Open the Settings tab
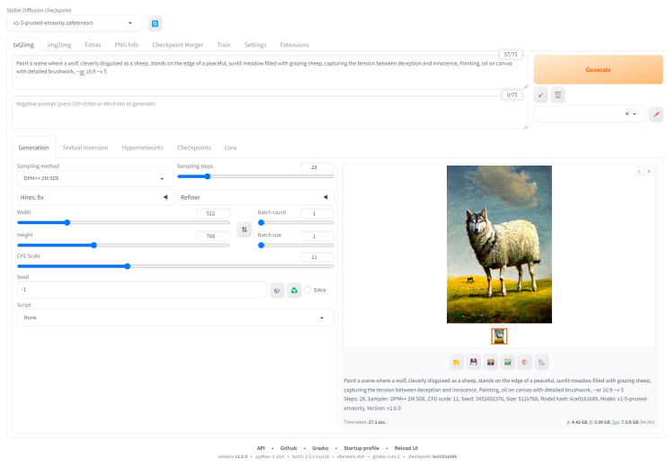The height and width of the screenshot is (467, 668). click(x=255, y=45)
